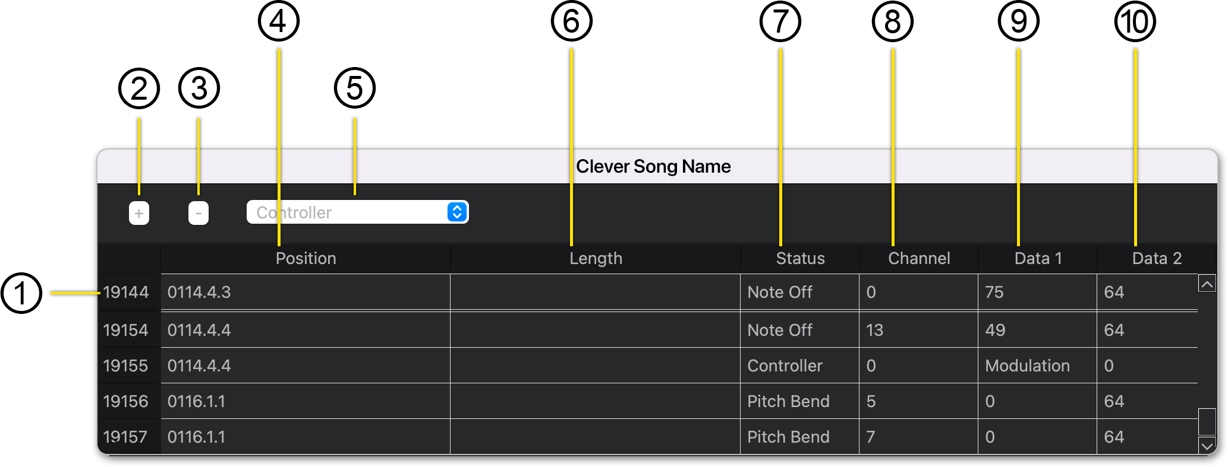Click Pitch Bend status in row 19156
The image size is (1228, 467).
coord(788,401)
